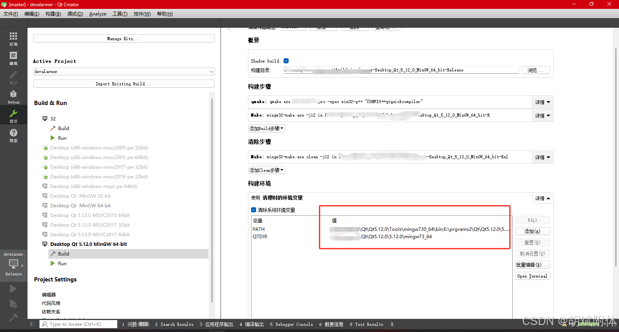Expand Make build step details
This screenshot has width=619, height=332.
(x=542, y=115)
